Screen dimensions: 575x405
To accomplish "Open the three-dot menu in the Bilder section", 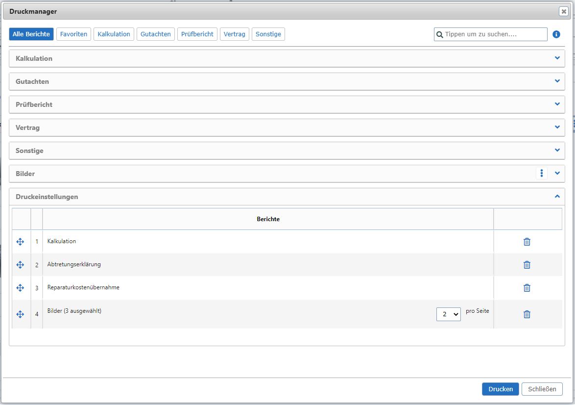I will (x=541, y=173).
